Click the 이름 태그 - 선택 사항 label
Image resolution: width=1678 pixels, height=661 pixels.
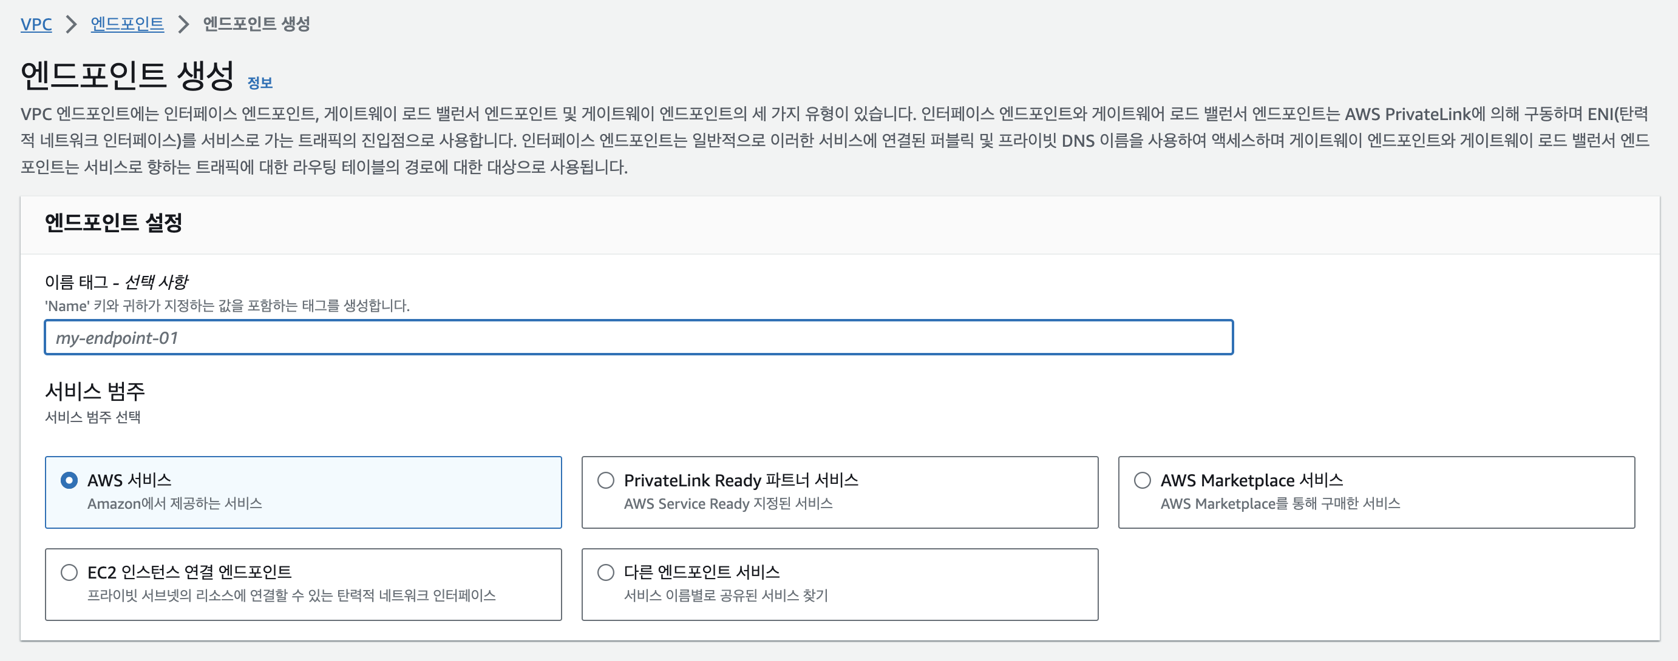116,282
